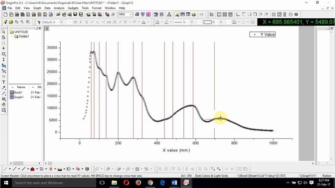Open the Analysis menu

59,8
